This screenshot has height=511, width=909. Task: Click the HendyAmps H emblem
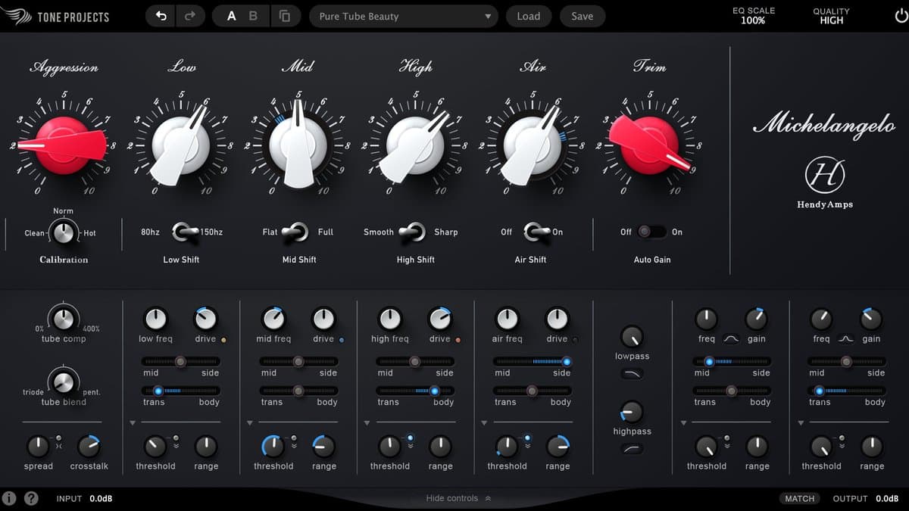pos(824,176)
